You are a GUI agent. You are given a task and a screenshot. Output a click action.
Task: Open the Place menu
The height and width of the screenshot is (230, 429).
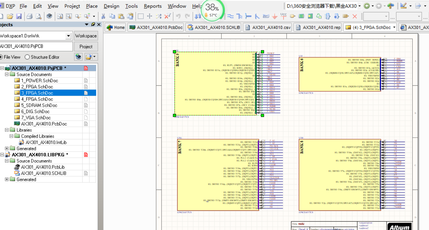[x=92, y=6]
